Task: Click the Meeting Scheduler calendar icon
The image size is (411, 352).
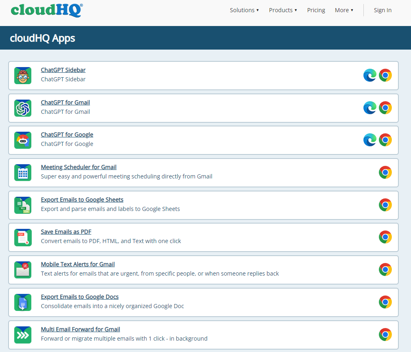Action: point(23,173)
